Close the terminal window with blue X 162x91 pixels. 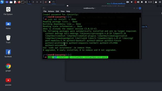(x=140, y=8)
